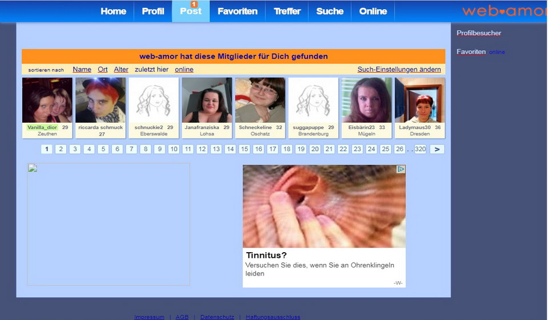
Task: Close the Tinnitus ad via AdChoices icon
Action: coord(401,169)
